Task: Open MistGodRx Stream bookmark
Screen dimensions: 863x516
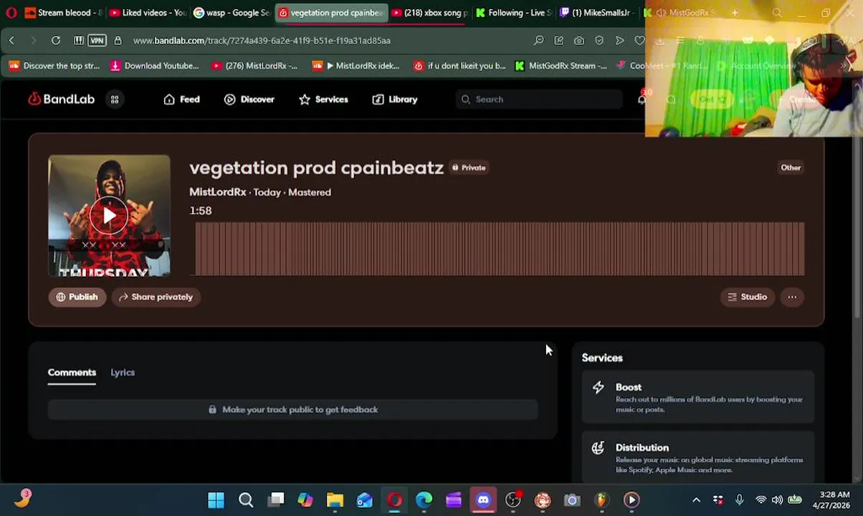Action: click(561, 66)
